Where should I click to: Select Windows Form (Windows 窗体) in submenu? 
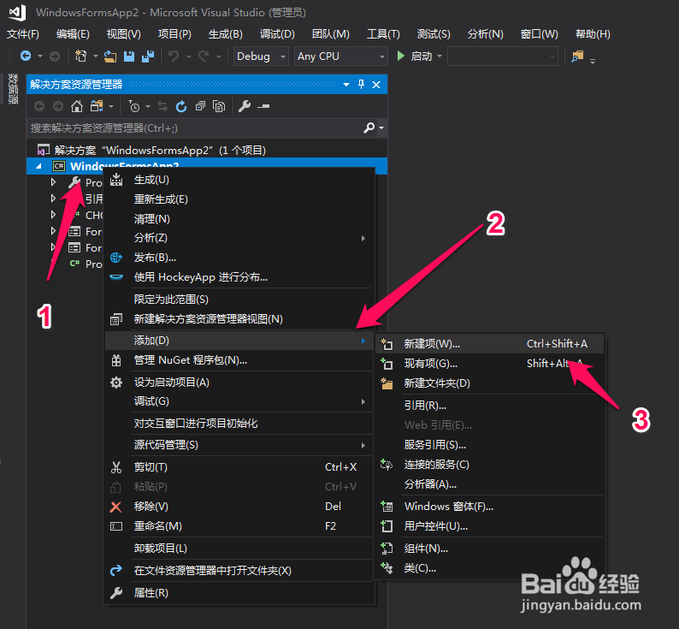tap(489, 507)
